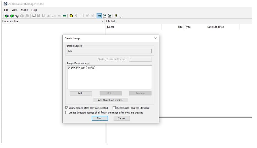Click the Detect EFS Encryption key icon
Viewport: 257px width, 148px height.
[76, 16]
